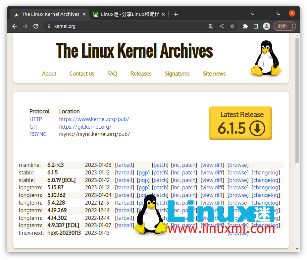Click the 更新 update button
This screenshot has width=307, height=260.
pos(282,26)
